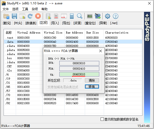Click the green graph monitor icon
Screen dimensions: 154x129
(90, 16)
